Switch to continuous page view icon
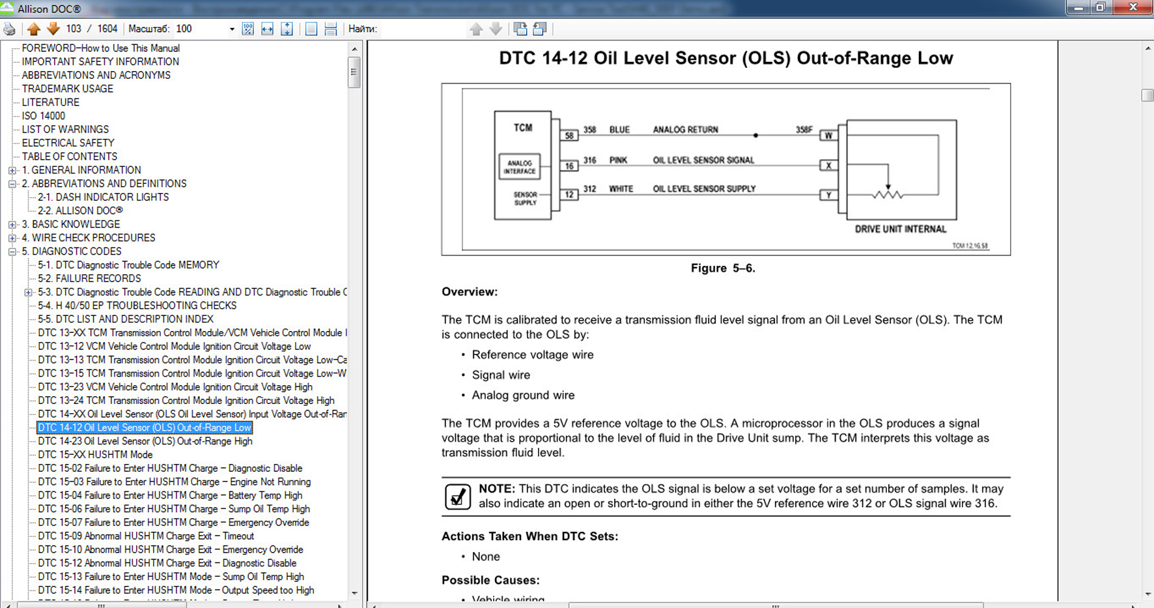Viewport: 1154px width, 608px height. (x=331, y=29)
